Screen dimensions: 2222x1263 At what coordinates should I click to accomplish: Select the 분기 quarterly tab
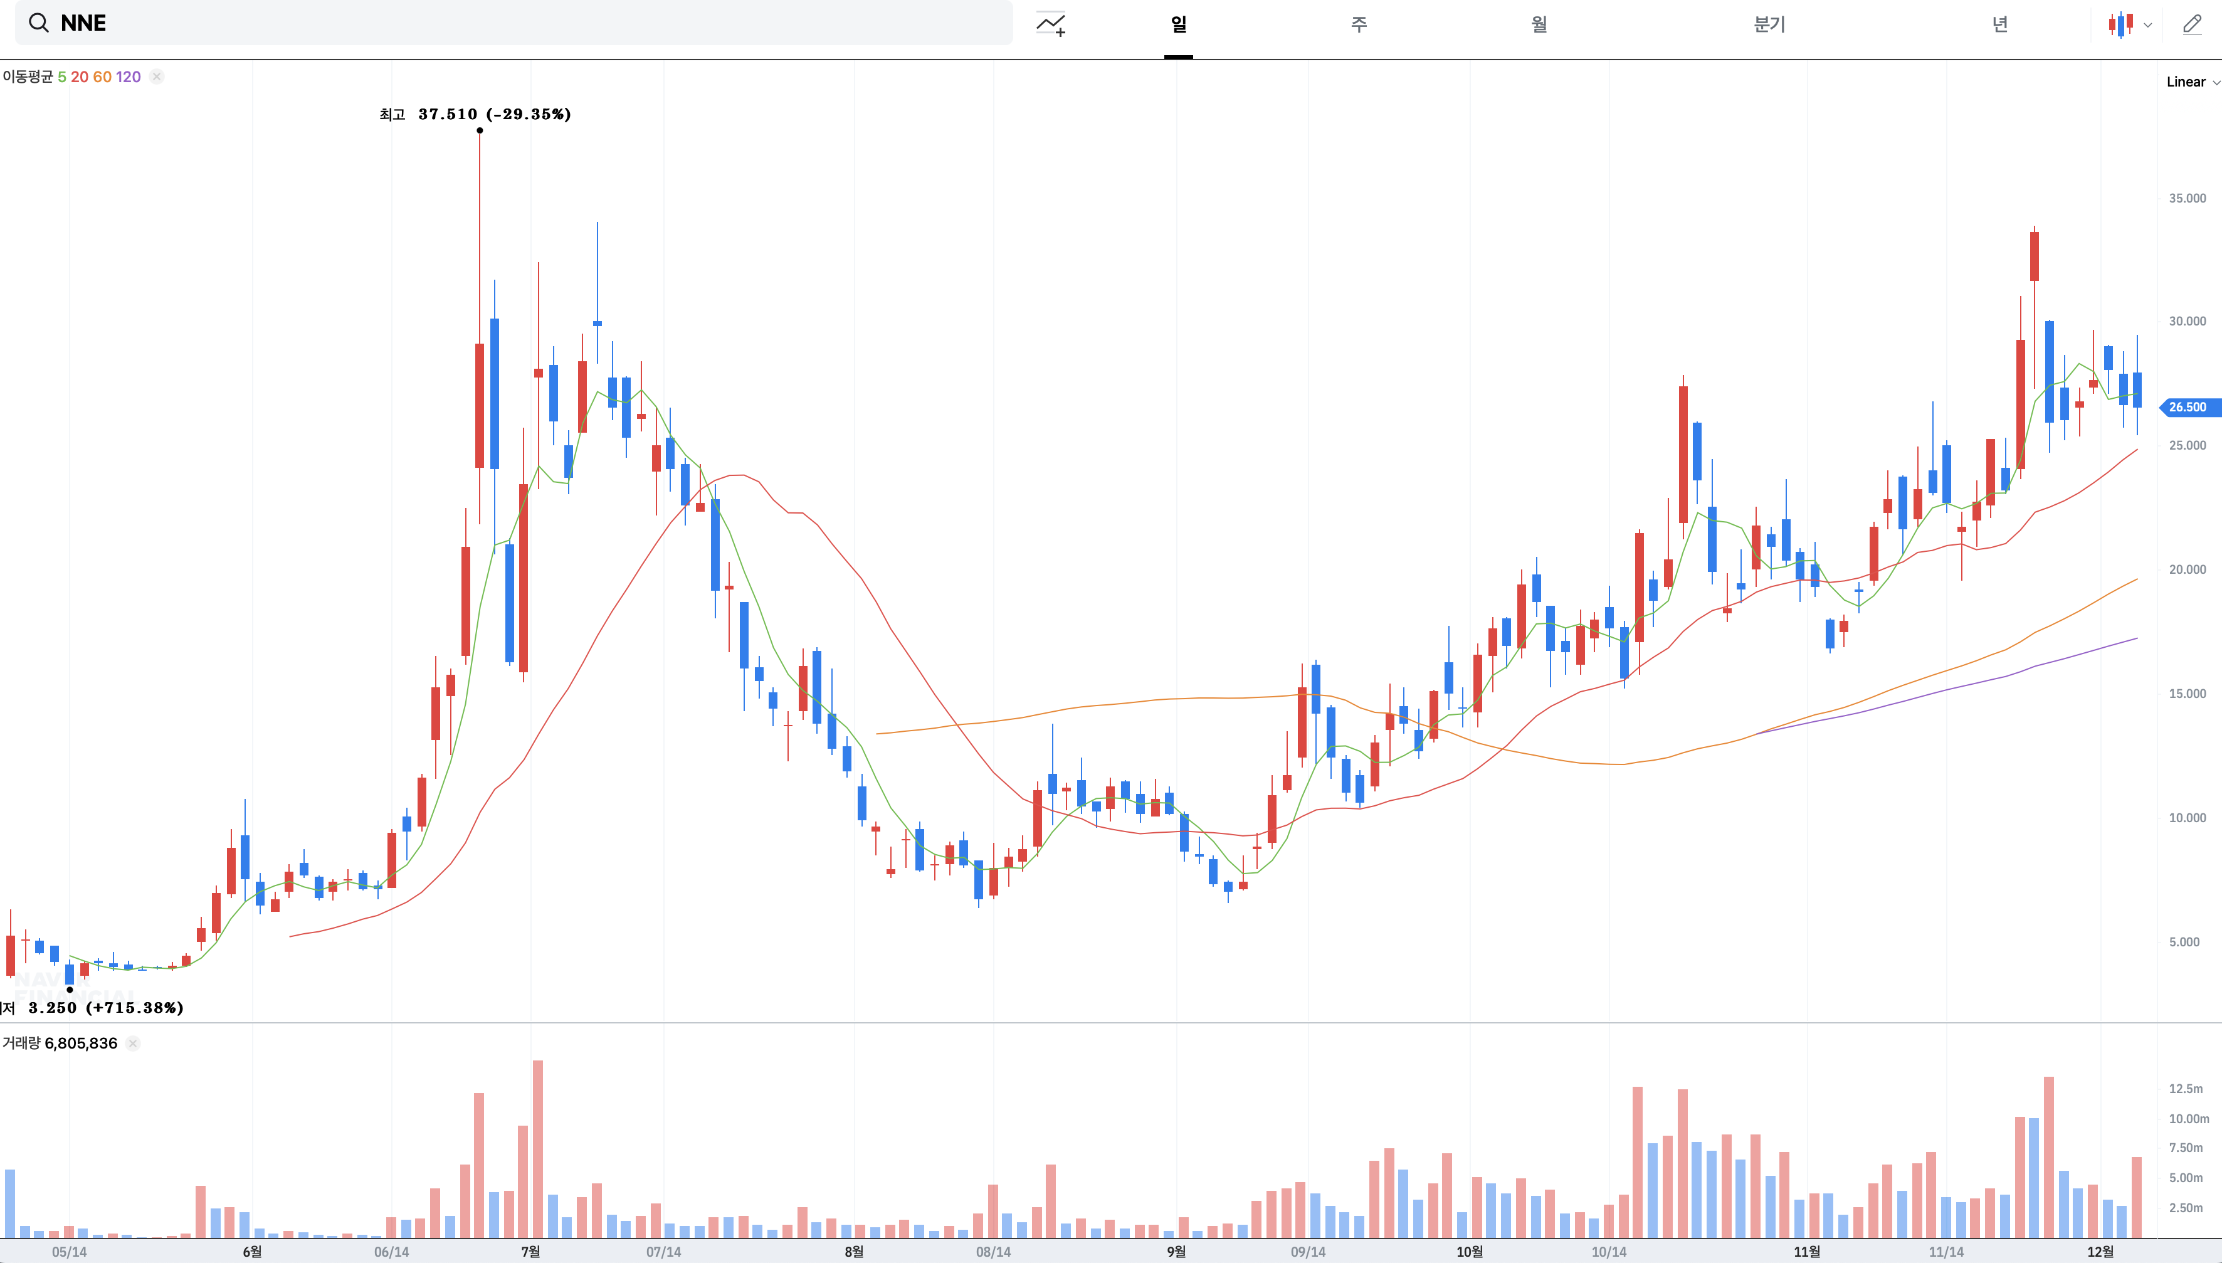[x=1769, y=24]
